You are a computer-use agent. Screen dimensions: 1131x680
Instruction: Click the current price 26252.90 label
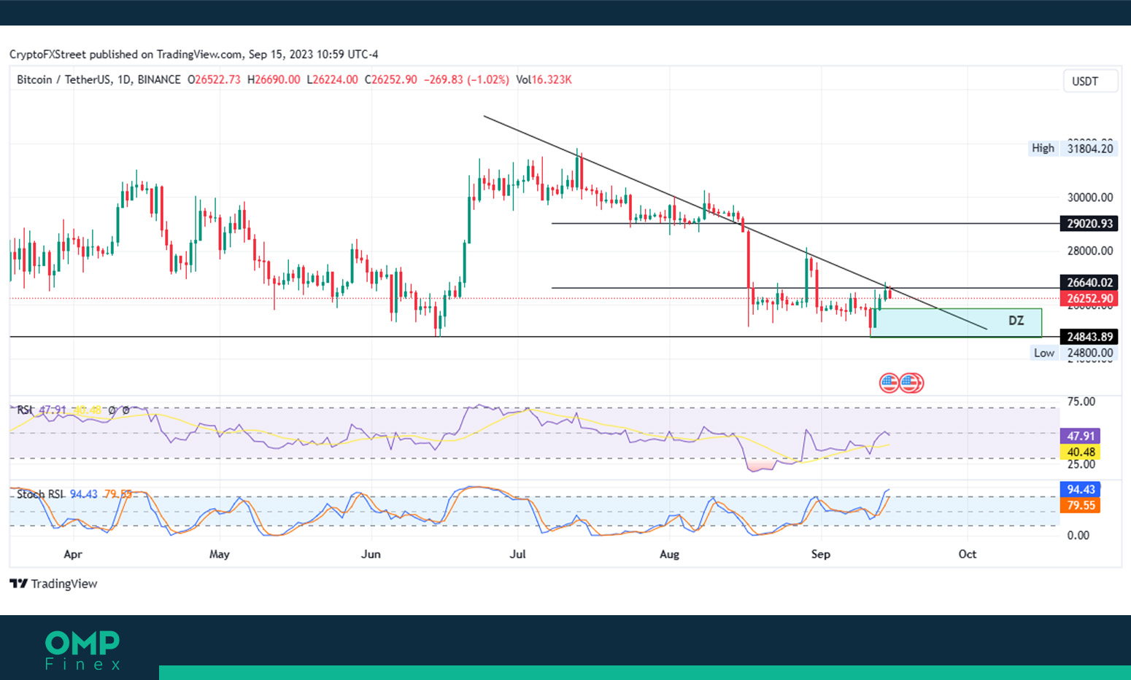1089,299
